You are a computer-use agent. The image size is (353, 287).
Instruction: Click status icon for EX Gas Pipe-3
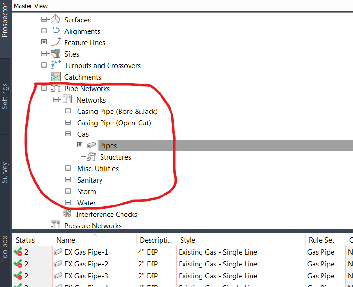[x=18, y=276]
